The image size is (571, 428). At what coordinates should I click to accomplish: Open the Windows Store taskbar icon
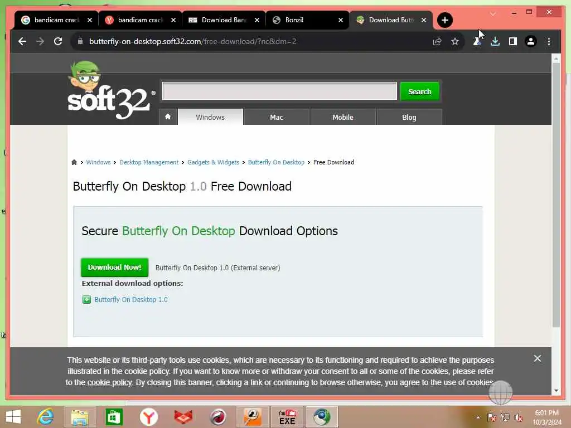[x=114, y=417]
